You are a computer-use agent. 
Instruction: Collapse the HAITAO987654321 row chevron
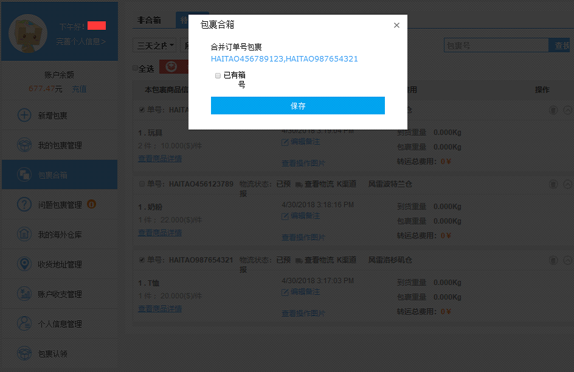click(567, 260)
